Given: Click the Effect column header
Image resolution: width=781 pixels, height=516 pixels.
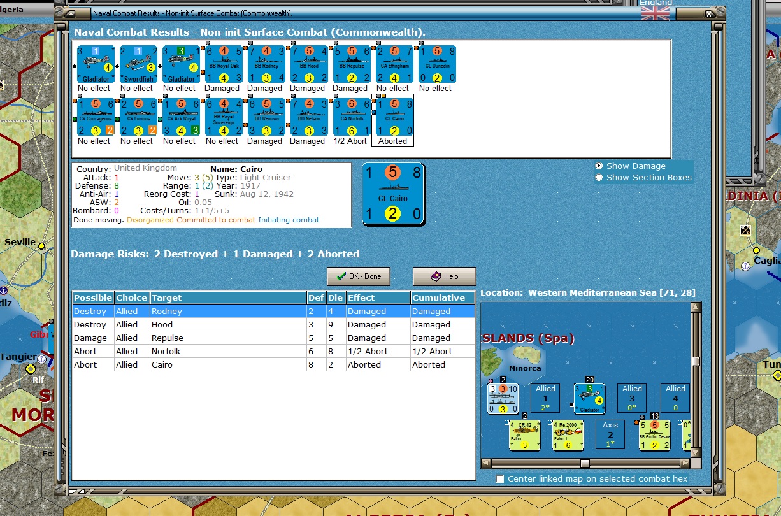Looking at the screenshot, I should pos(378,297).
